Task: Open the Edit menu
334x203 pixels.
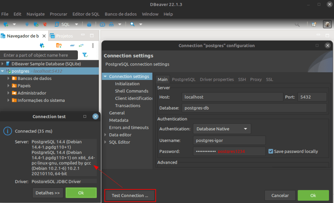Action: 17,14
